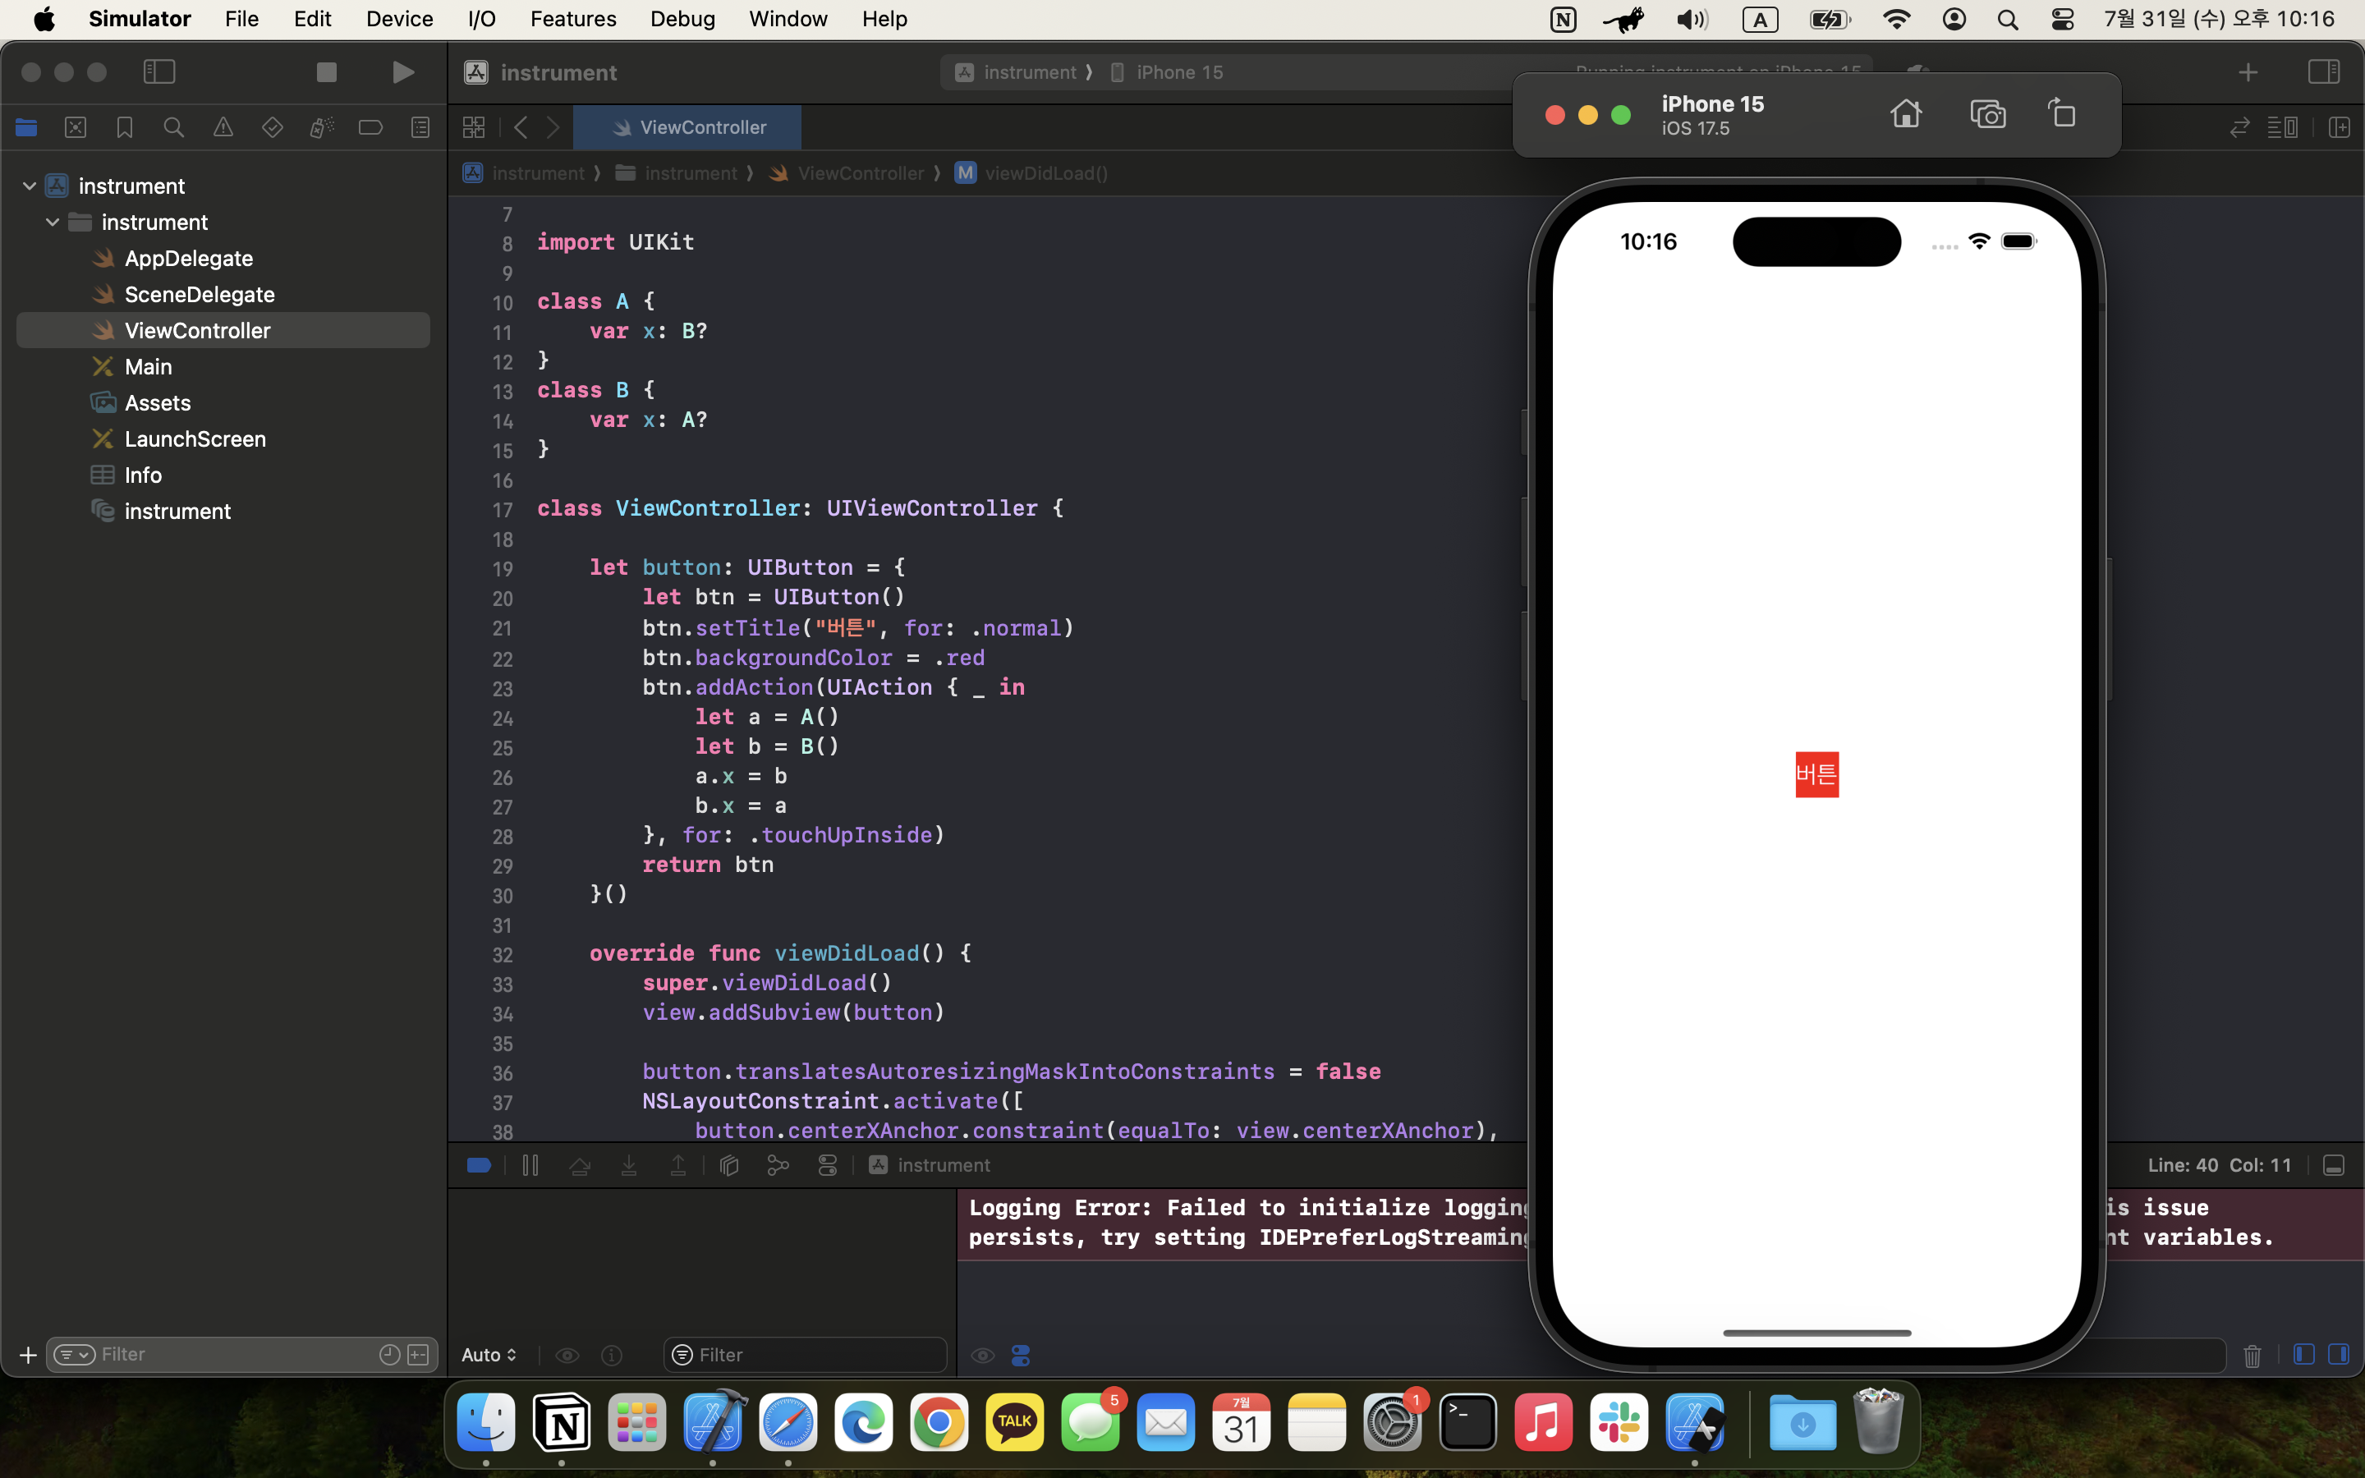
Task: Open the Report navigator icon
Action: point(420,127)
